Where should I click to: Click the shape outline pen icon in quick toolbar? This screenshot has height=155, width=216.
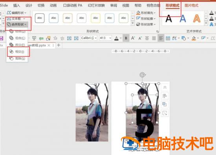tap(203, 38)
